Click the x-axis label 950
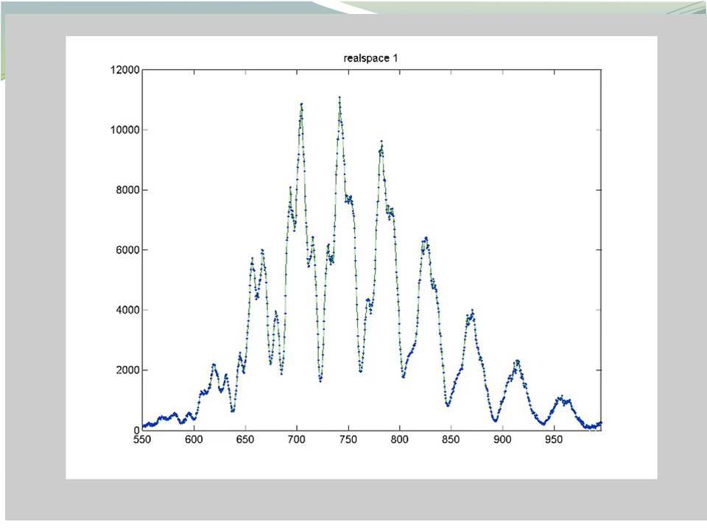 click(x=553, y=439)
